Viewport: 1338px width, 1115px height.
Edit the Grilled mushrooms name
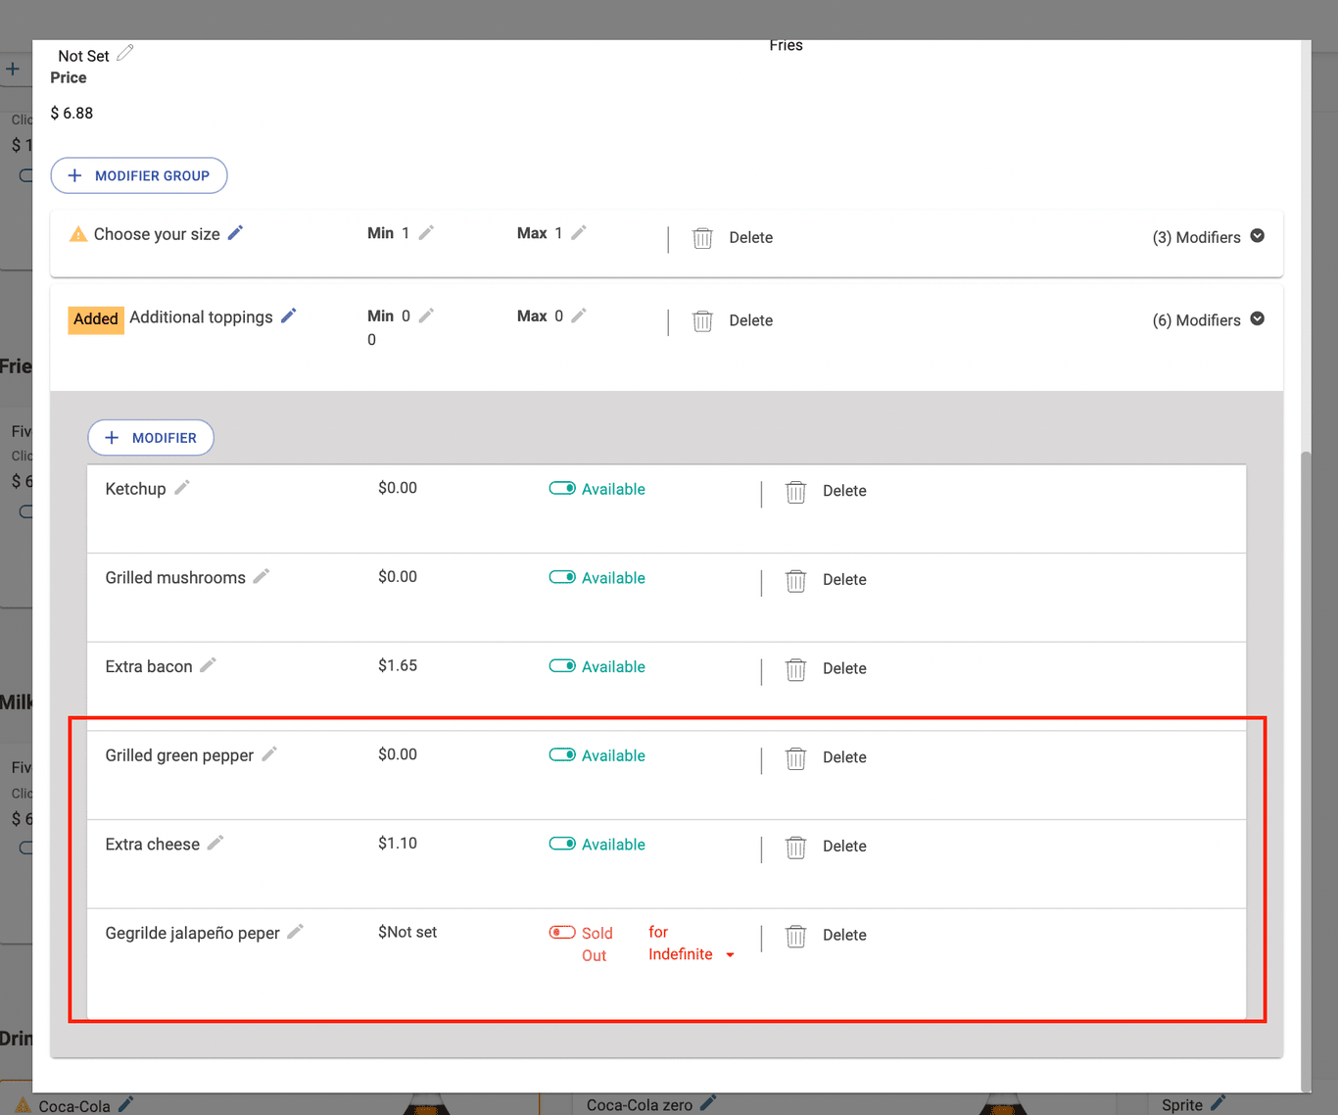pos(262,577)
